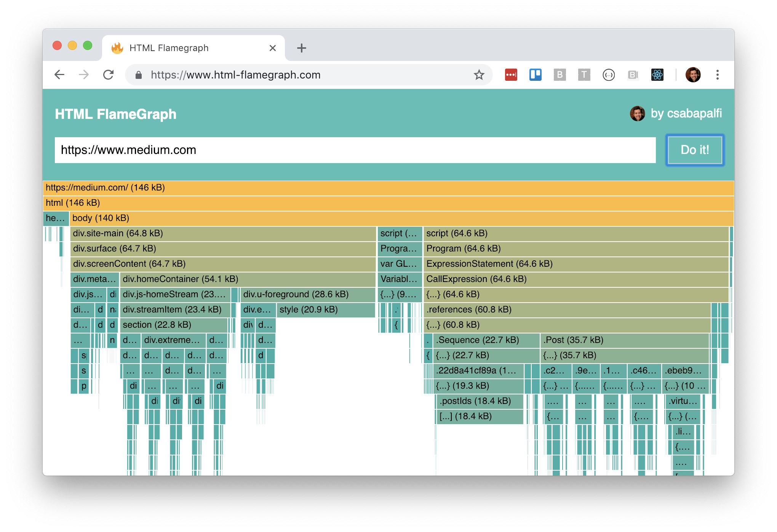Screen dimensions: 777x532
Task: Select the .virtu… bar
Action: 684,401
